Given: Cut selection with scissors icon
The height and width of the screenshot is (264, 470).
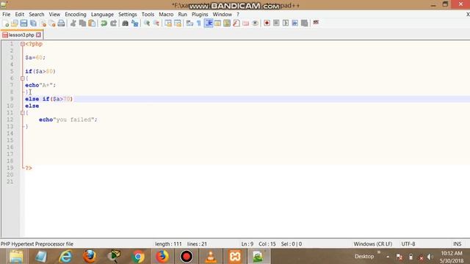Looking at the screenshot, I should pos(73,23).
